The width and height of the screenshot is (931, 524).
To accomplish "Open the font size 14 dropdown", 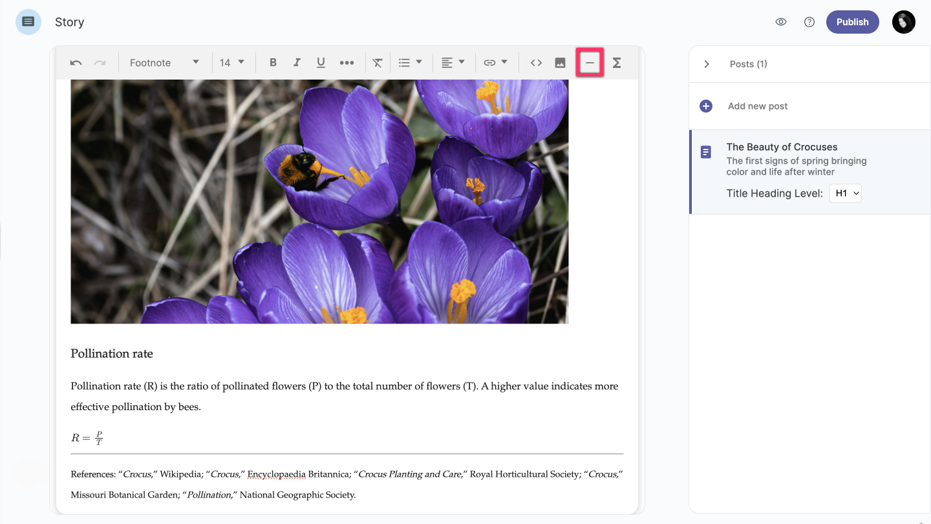I will [232, 63].
